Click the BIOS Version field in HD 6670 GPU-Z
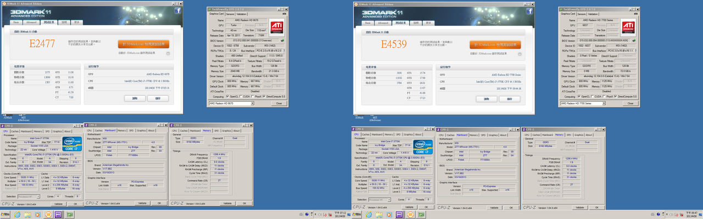Viewport: 703px width, 219px height. [x=251, y=41]
